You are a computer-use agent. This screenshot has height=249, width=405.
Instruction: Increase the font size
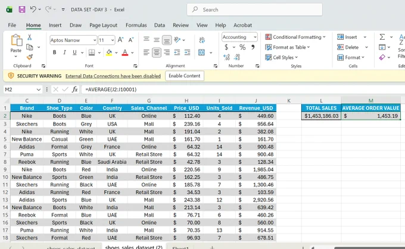[120, 40]
